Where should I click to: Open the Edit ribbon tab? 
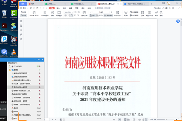[x=71, y=8]
